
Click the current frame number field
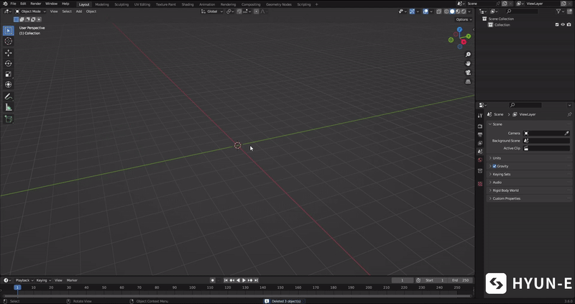402,280
